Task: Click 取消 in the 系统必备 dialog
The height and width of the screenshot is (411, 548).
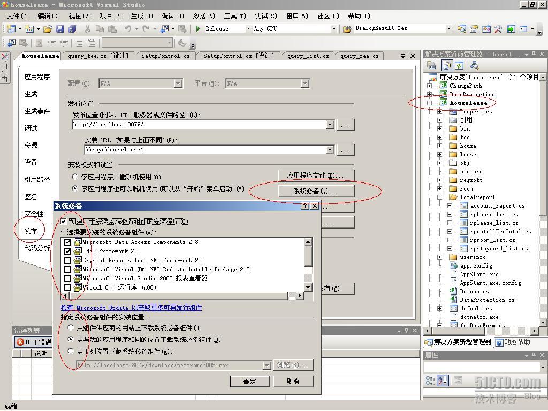Action: (x=293, y=381)
